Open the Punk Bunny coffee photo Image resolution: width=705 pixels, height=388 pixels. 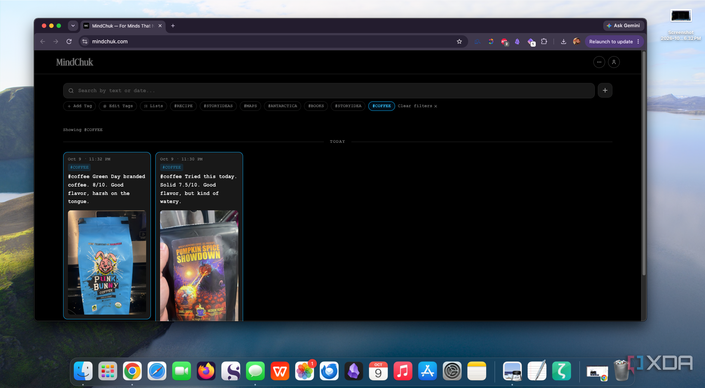coord(107,262)
